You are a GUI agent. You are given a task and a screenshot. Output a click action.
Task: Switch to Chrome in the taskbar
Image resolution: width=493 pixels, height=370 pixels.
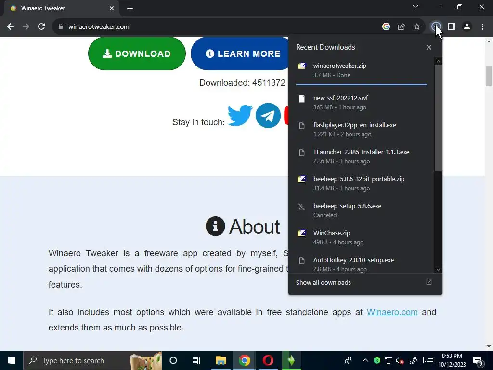(x=244, y=360)
